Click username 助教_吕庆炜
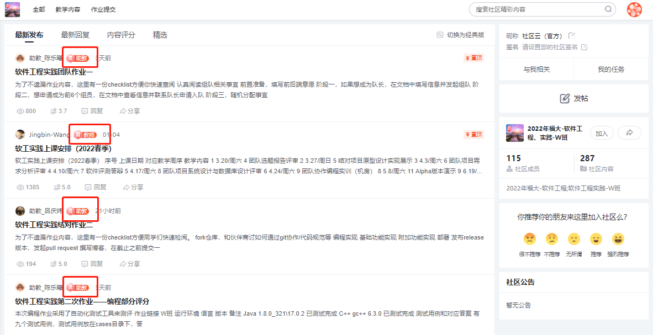Viewport: 653px width, 335px height. 46,211
